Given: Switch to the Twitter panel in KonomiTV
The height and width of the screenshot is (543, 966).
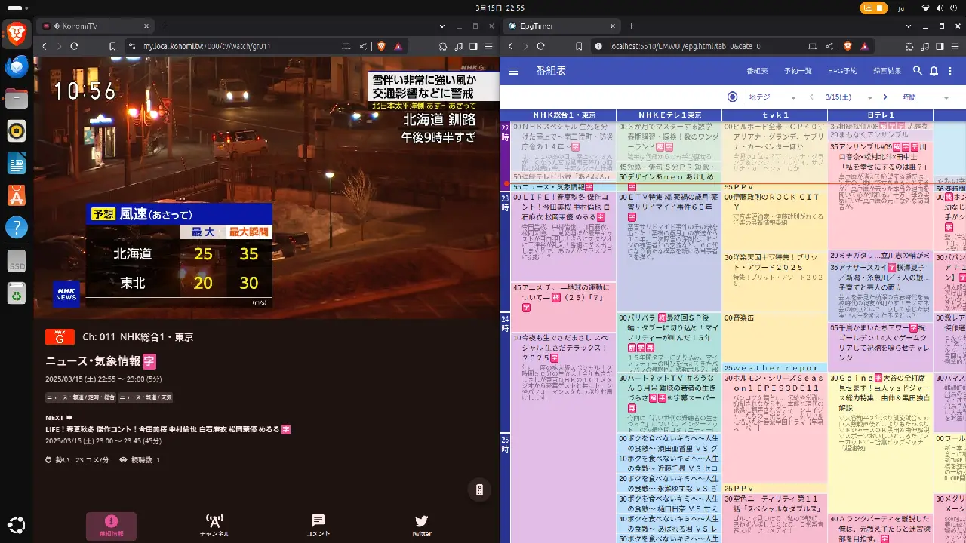Looking at the screenshot, I should tap(421, 525).
